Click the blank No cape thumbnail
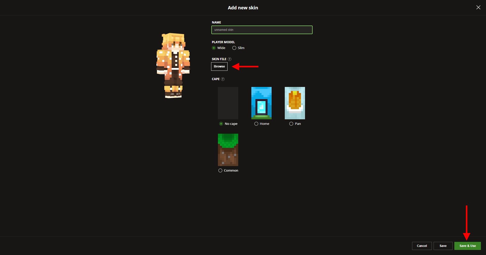The width and height of the screenshot is (486, 255). tap(228, 103)
